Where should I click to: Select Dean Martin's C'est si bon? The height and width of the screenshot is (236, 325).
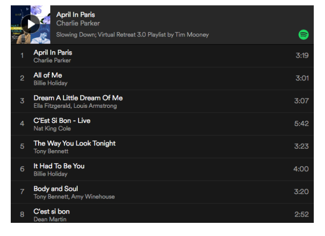tap(51, 211)
